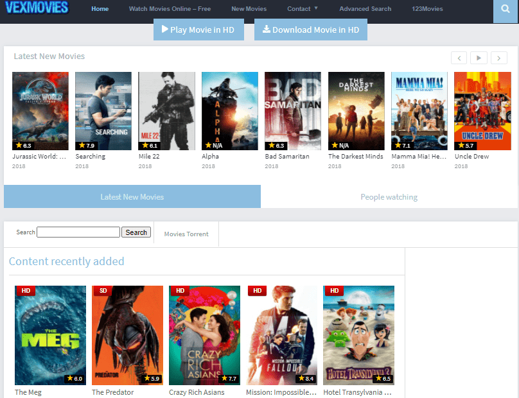The height and width of the screenshot is (398, 519).
Task: Open the Searching movie poster
Action: [103, 111]
